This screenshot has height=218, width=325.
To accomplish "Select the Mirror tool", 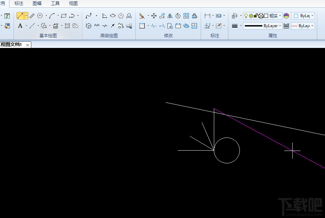I will 170,16.
